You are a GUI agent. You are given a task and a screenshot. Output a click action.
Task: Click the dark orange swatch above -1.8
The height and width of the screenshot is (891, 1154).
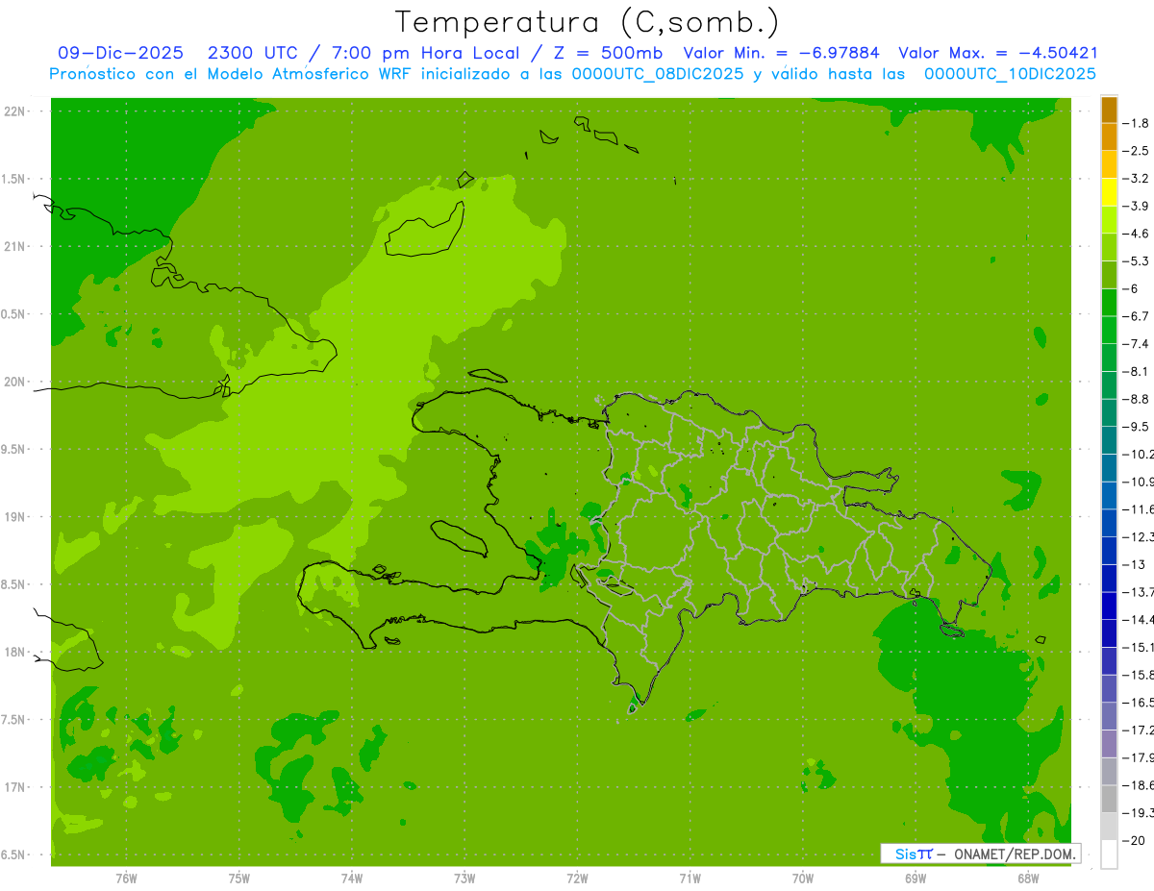coord(1109,109)
